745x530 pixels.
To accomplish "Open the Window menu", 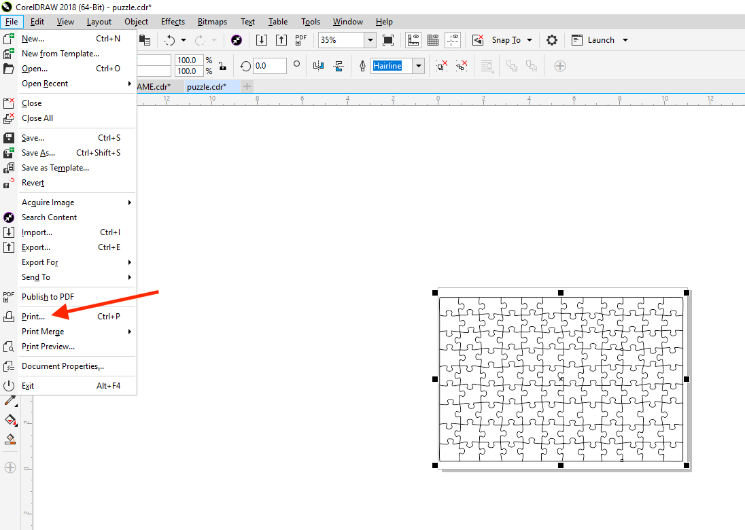I will [348, 22].
